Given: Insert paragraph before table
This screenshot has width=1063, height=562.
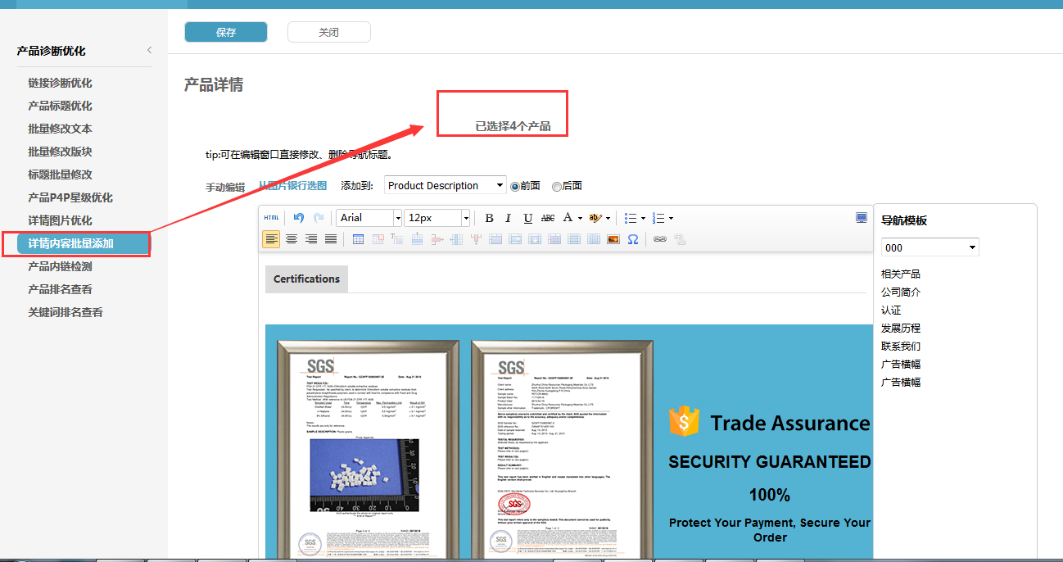Looking at the screenshot, I should pyautogui.click(x=397, y=239).
